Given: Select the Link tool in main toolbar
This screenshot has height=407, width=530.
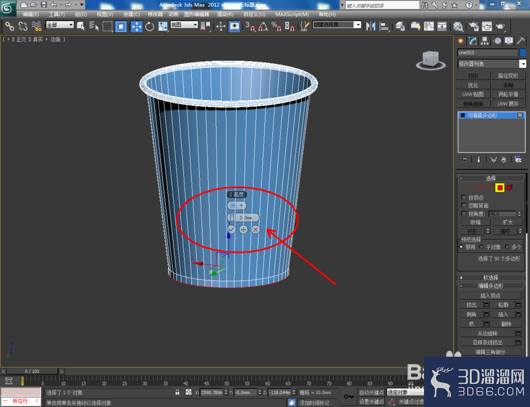Looking at the screenshot, I should [10, 26].
